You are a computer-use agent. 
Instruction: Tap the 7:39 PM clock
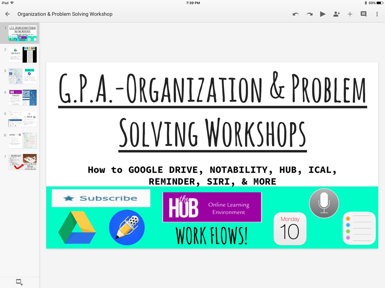point(193,3)
